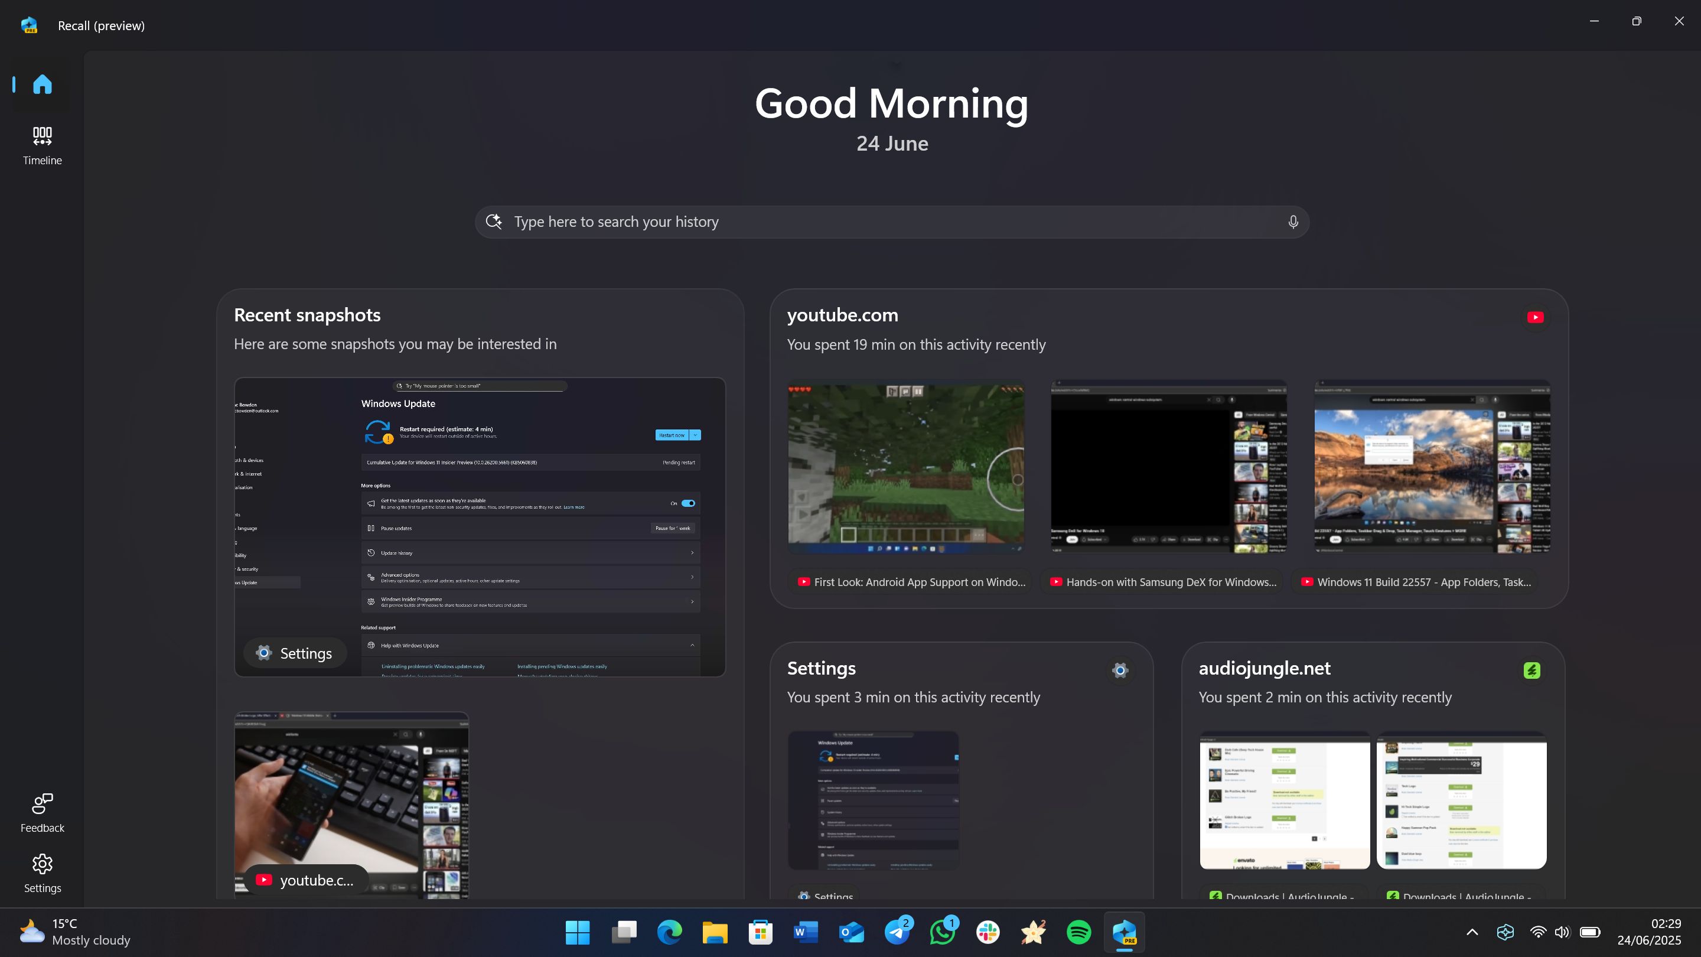The image size is (1701, 957).
Task: Click the Envato icon on the audiojungle.net card
Action: tap(1532, 670)
